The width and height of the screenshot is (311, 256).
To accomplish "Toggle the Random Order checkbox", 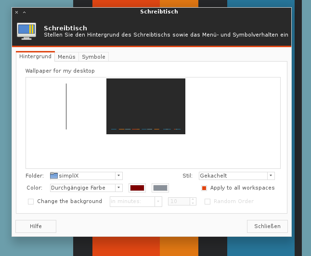I will [207, 202].
